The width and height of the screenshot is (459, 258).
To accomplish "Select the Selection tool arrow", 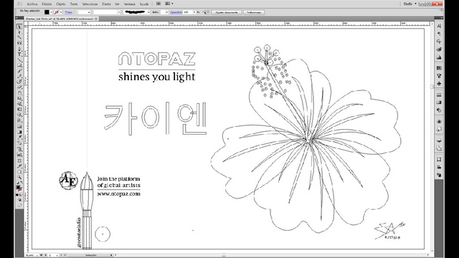I will click(x=19, y=27).
